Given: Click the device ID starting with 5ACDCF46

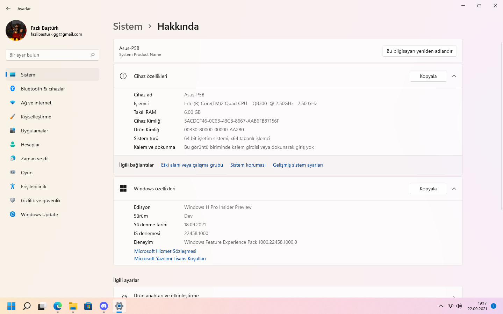Looking at the screenshot, I should tap(232, 121).
